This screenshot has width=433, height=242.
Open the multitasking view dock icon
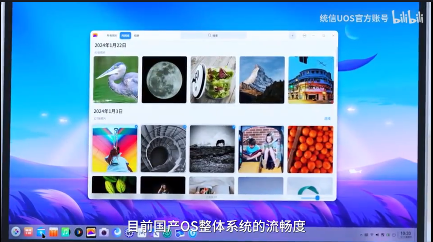28,232
